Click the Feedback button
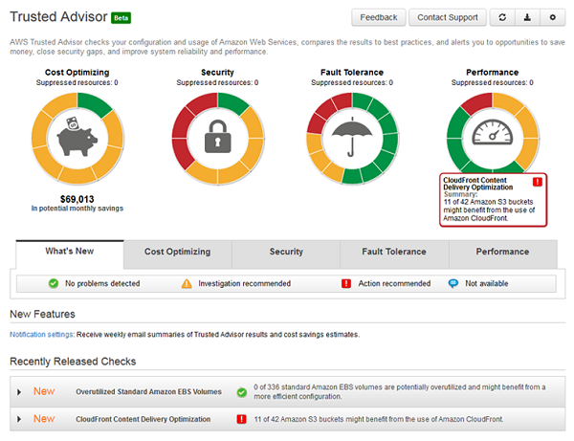The height and width of the screenshot is (441, 574). coord(379,17)
